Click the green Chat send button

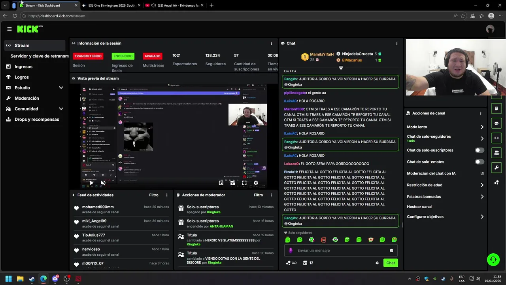(x=391, y=263)
